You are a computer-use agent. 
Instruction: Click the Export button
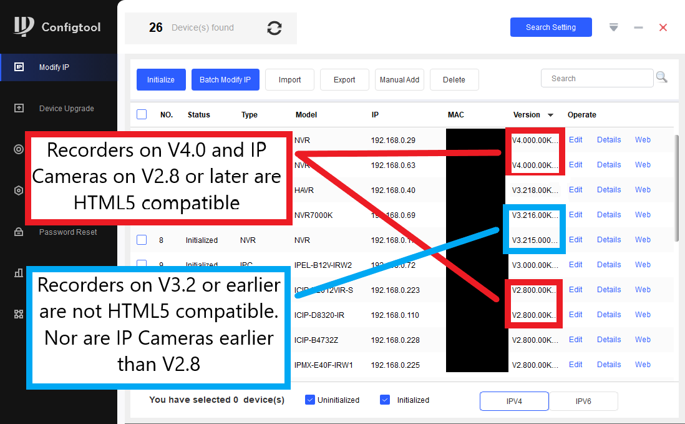(344, 79)
